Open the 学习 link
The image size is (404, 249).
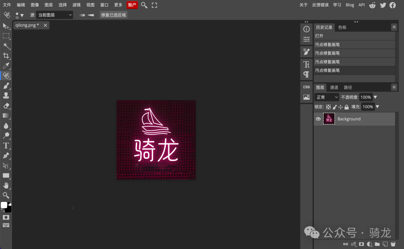[x=337, y=5]
